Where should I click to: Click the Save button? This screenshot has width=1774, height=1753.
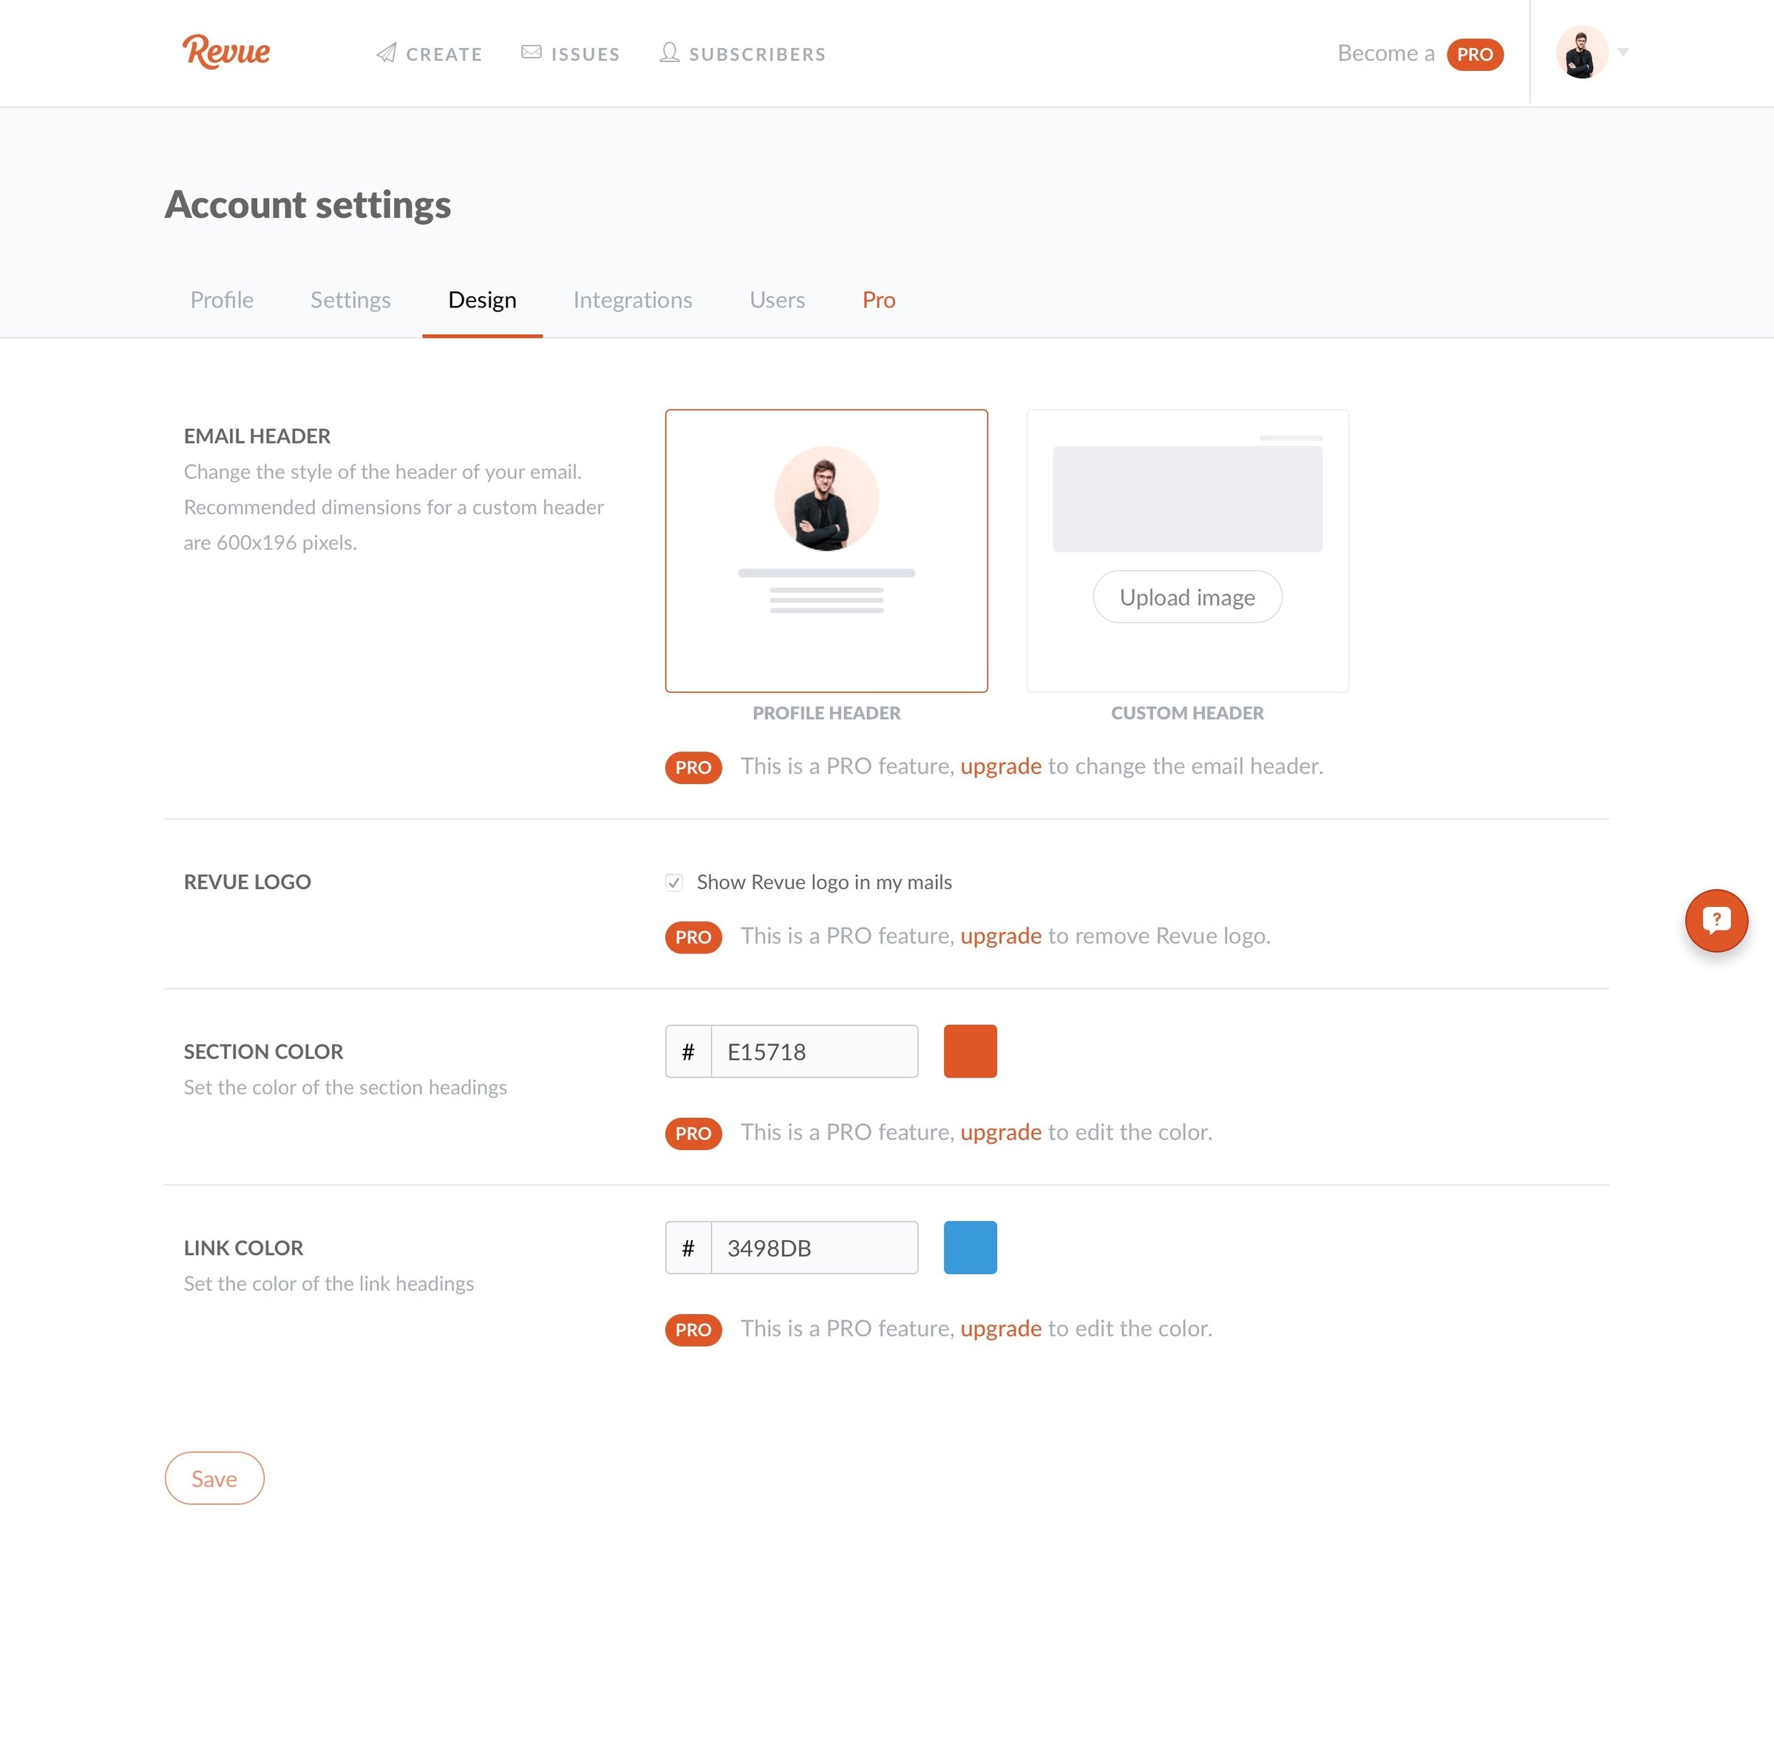pyautogui.click(x=215, y=1477)
